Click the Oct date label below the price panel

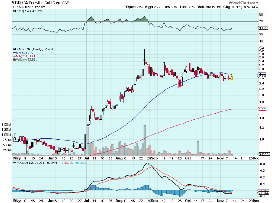click(188, 158)
